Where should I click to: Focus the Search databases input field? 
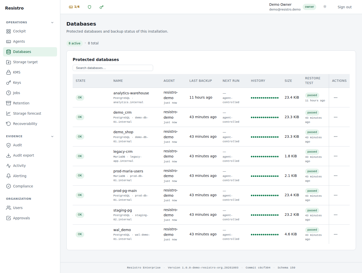tap(113, 68)
